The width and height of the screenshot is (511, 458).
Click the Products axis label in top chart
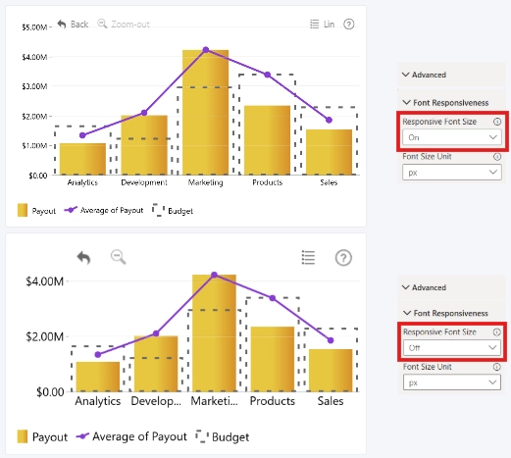267,182
